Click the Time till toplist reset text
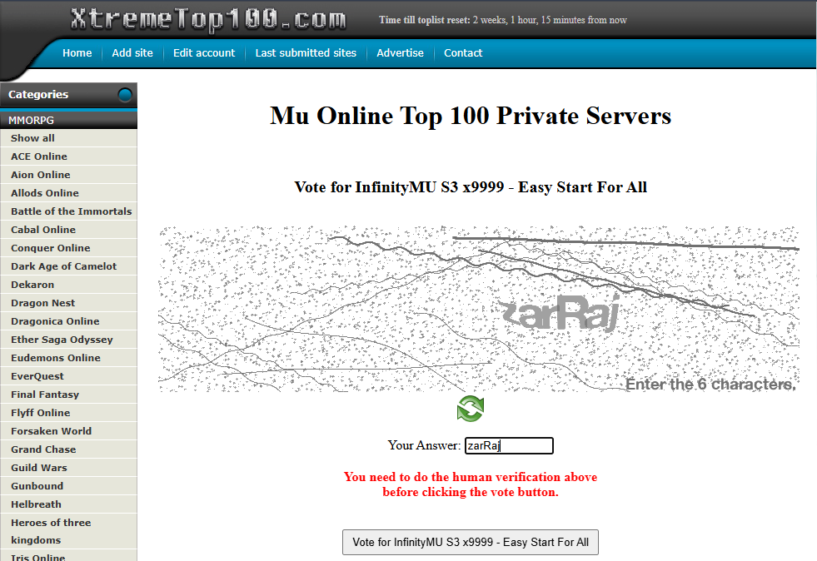The image size is (817, 561). tap(503, 20)
